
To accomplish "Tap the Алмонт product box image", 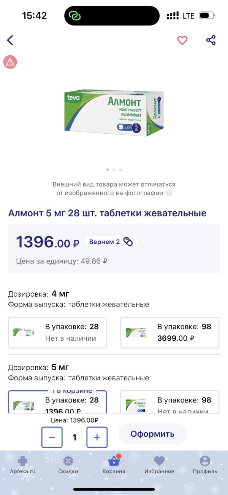I will point(114,113).
